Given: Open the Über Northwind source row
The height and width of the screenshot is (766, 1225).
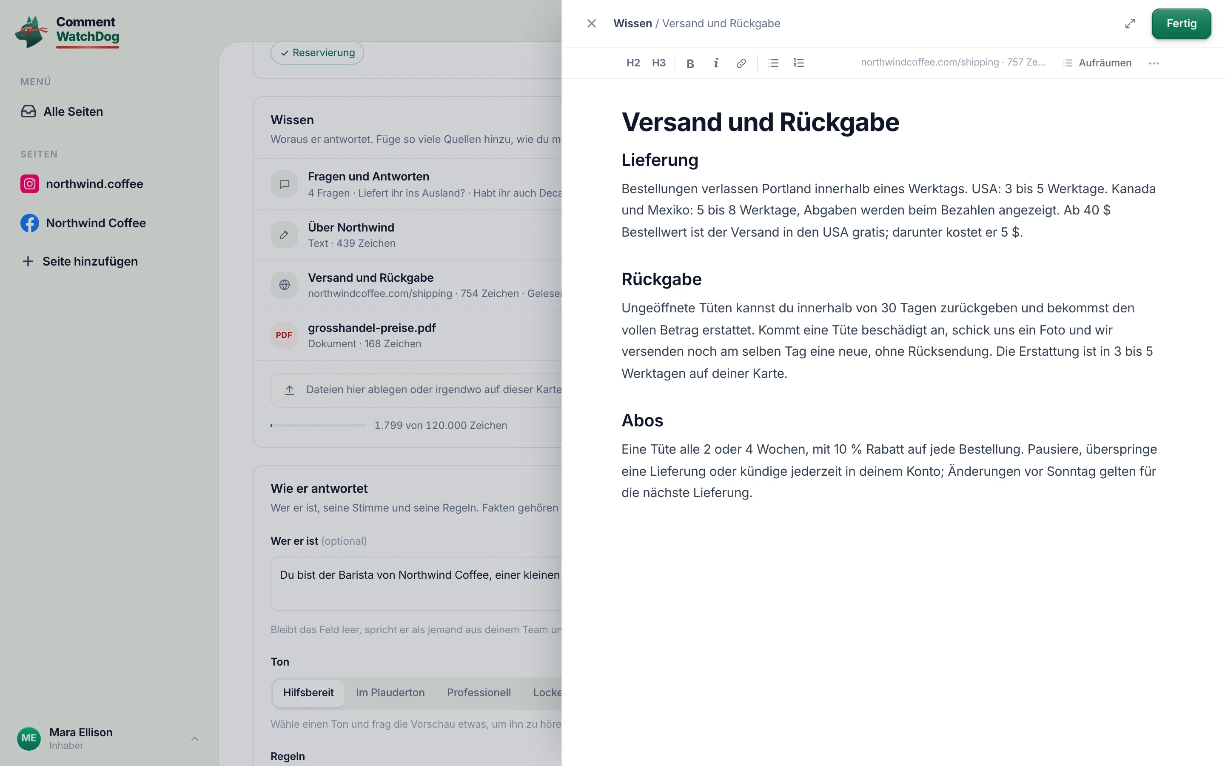Looking at the screenshot, I should (407, 235).
